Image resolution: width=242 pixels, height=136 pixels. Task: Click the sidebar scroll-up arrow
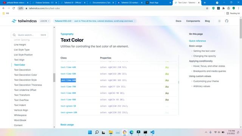pyautogui.click(x=54, y=27)
